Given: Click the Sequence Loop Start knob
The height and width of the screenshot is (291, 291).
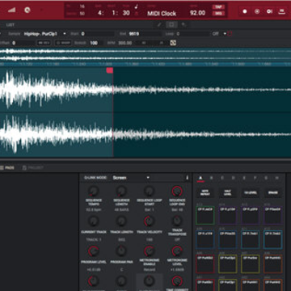Looking at the screenshot, I should [149, 192].
